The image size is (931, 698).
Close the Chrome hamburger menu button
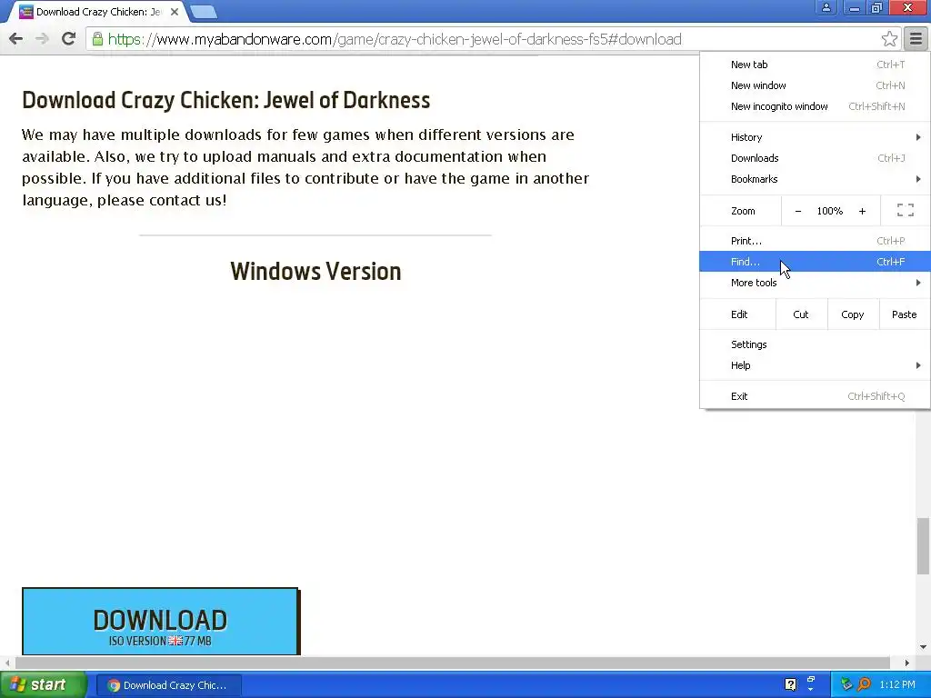click(916, 39)
